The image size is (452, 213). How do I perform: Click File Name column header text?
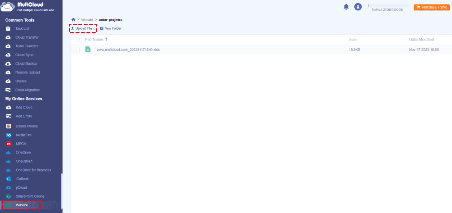[94, 39]
